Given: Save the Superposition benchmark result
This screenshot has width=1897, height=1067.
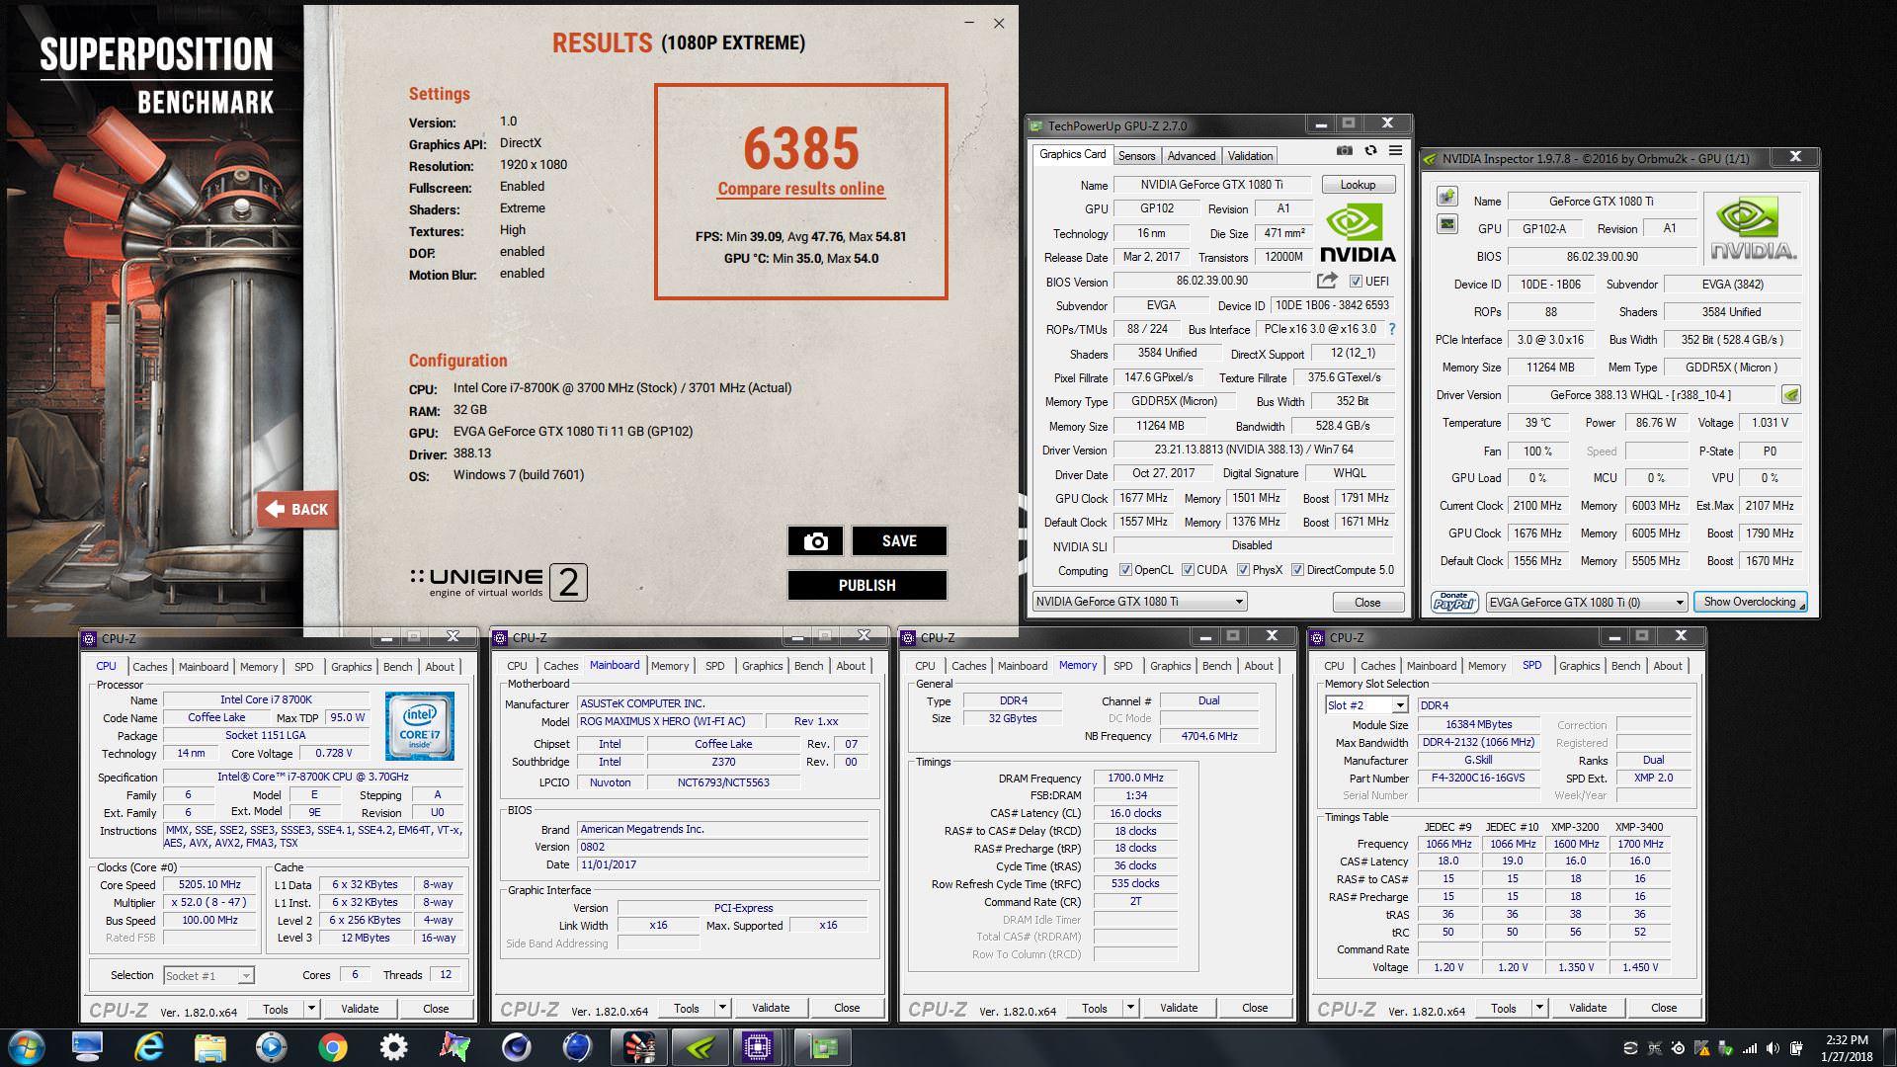Looking at the screenshot, I should (899, 540).
